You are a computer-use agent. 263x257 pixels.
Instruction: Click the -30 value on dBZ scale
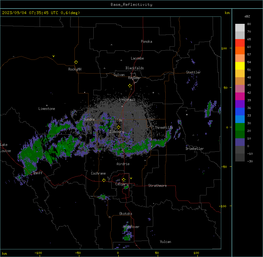click(250, 161)
